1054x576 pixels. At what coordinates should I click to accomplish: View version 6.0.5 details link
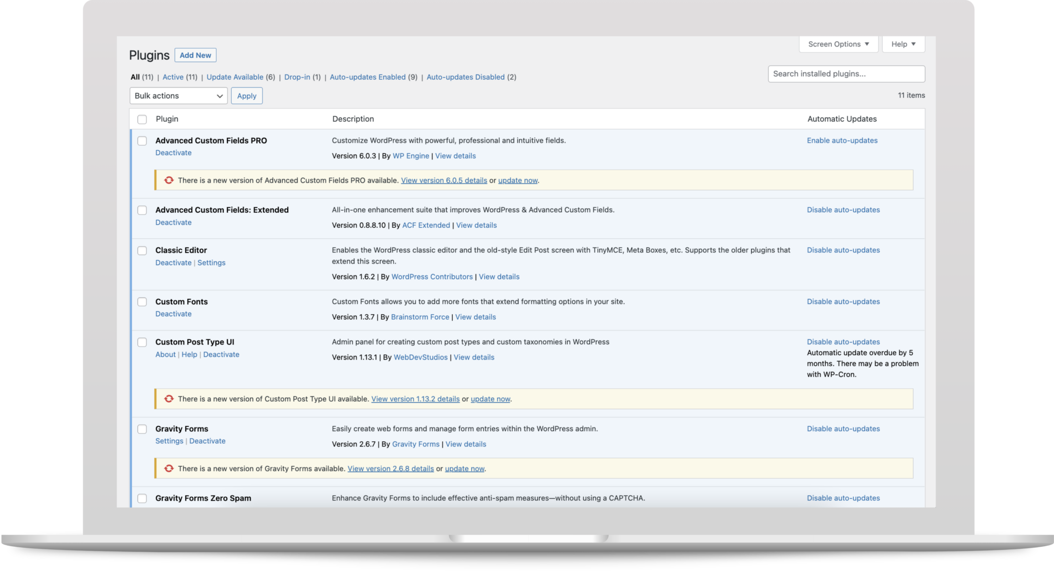[x=444, y=181]
